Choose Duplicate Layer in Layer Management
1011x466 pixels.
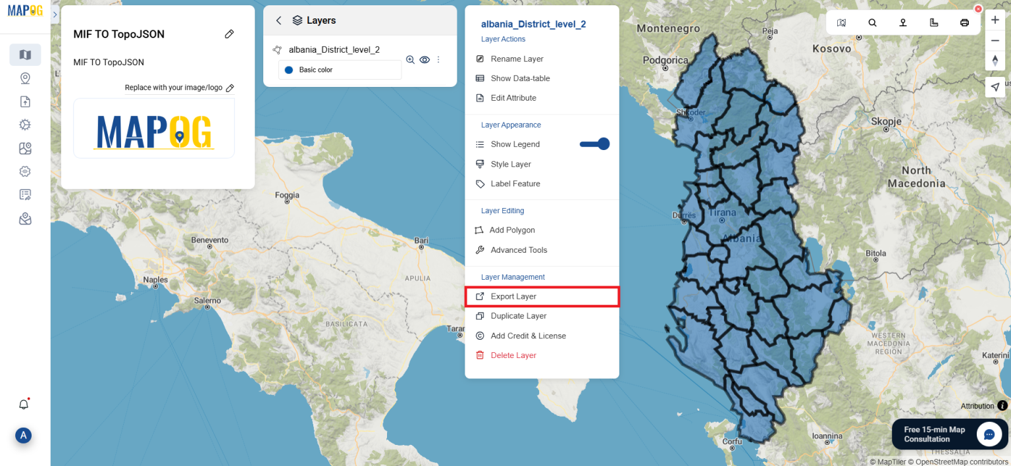518,316
